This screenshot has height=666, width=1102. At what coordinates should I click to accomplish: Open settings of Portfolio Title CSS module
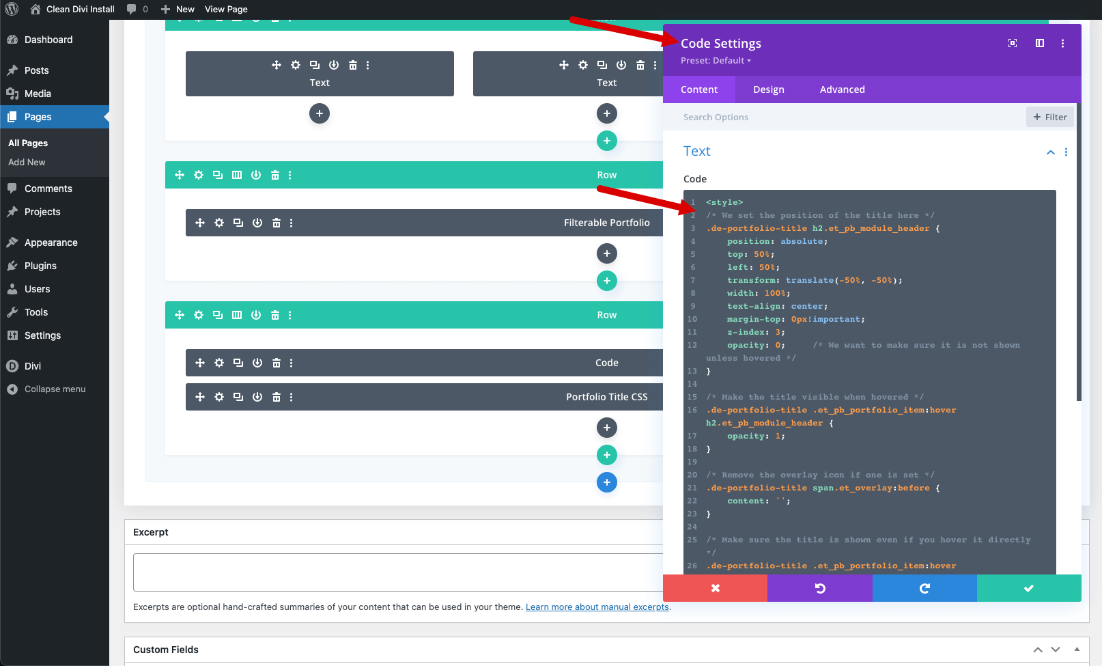click(219, 397)
